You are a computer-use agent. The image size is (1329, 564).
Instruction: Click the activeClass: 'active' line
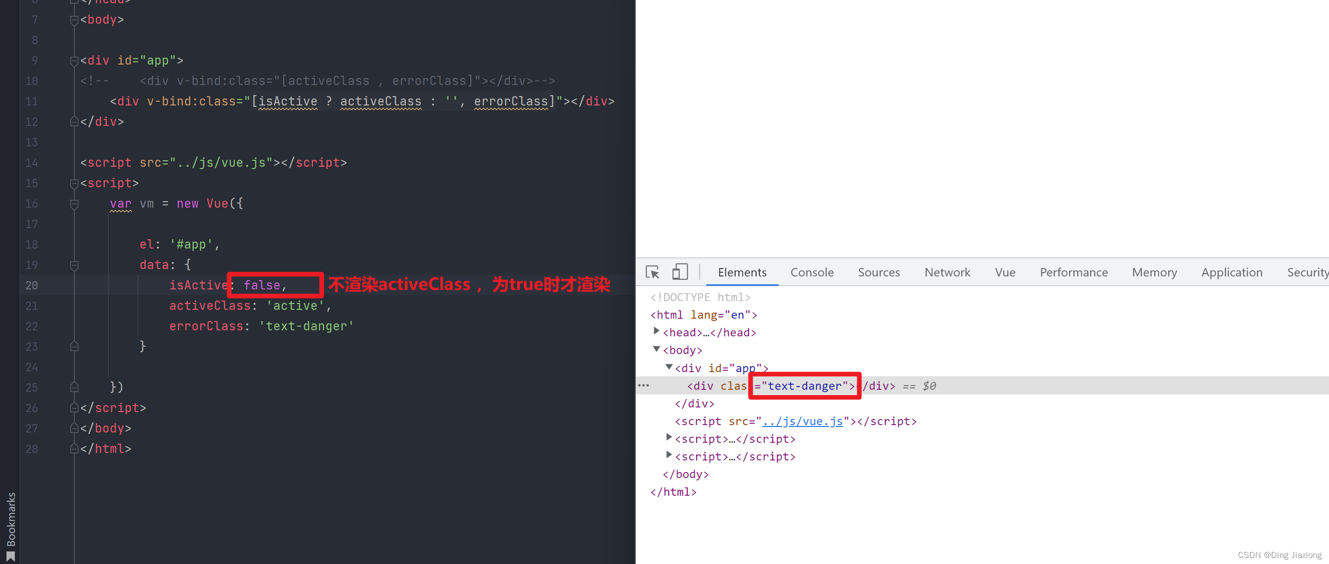click(250, 306)
